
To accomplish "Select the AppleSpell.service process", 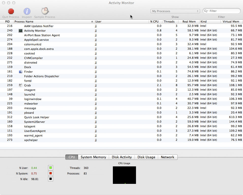I will (x=121, y=40).
